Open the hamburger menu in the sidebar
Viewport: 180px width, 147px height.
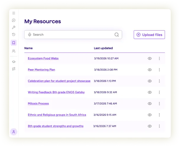pyautogui.click(x=14, y=13)
